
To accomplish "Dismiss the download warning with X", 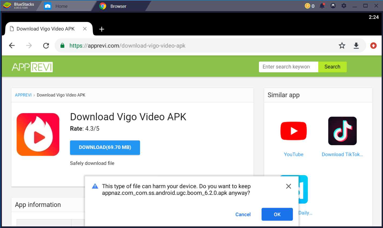I will pyautogui.click(x=289, y=186).
